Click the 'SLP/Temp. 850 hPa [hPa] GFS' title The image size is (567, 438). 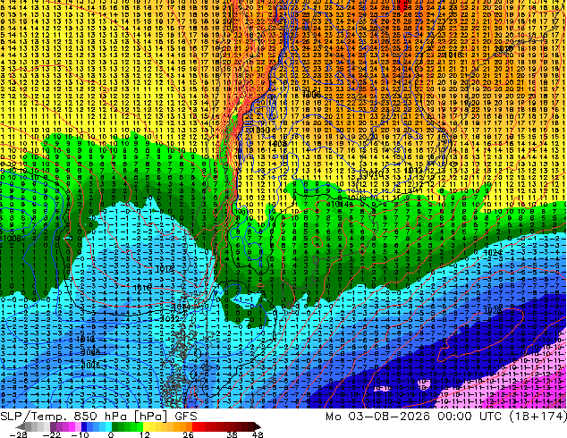point(98,417)
